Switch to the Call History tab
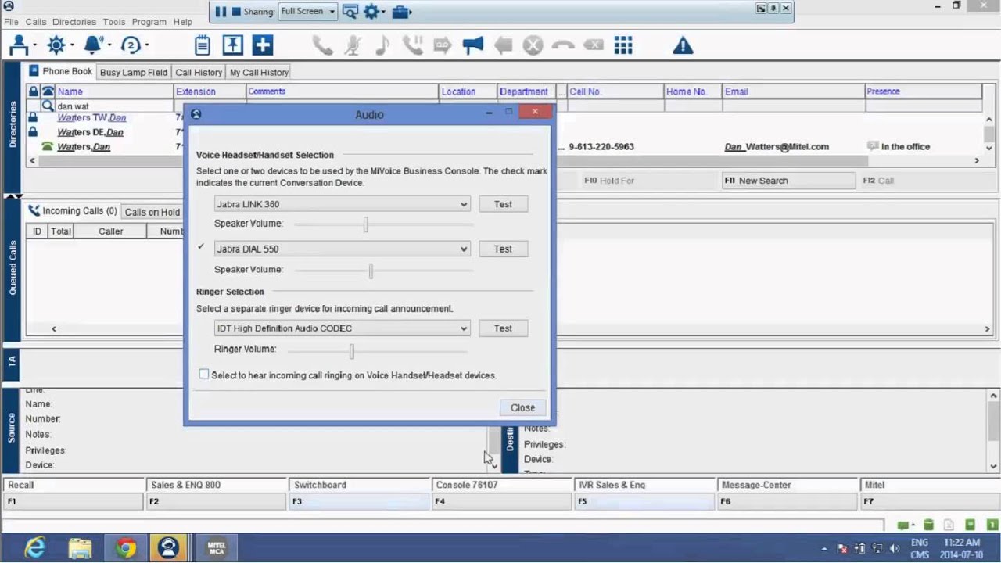The width and height of the screenshot is (1001, 563). click(x=199, y=72)
